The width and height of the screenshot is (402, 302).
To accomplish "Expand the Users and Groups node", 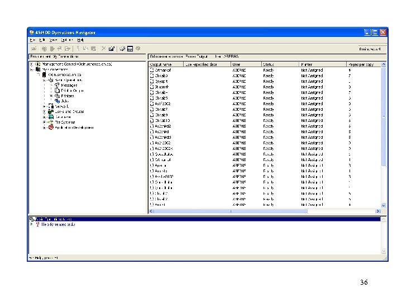I will (x=44, y=111).
